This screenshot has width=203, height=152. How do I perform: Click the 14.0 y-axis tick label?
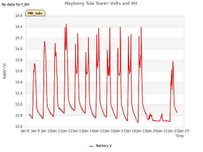click(x=19, y=49)
